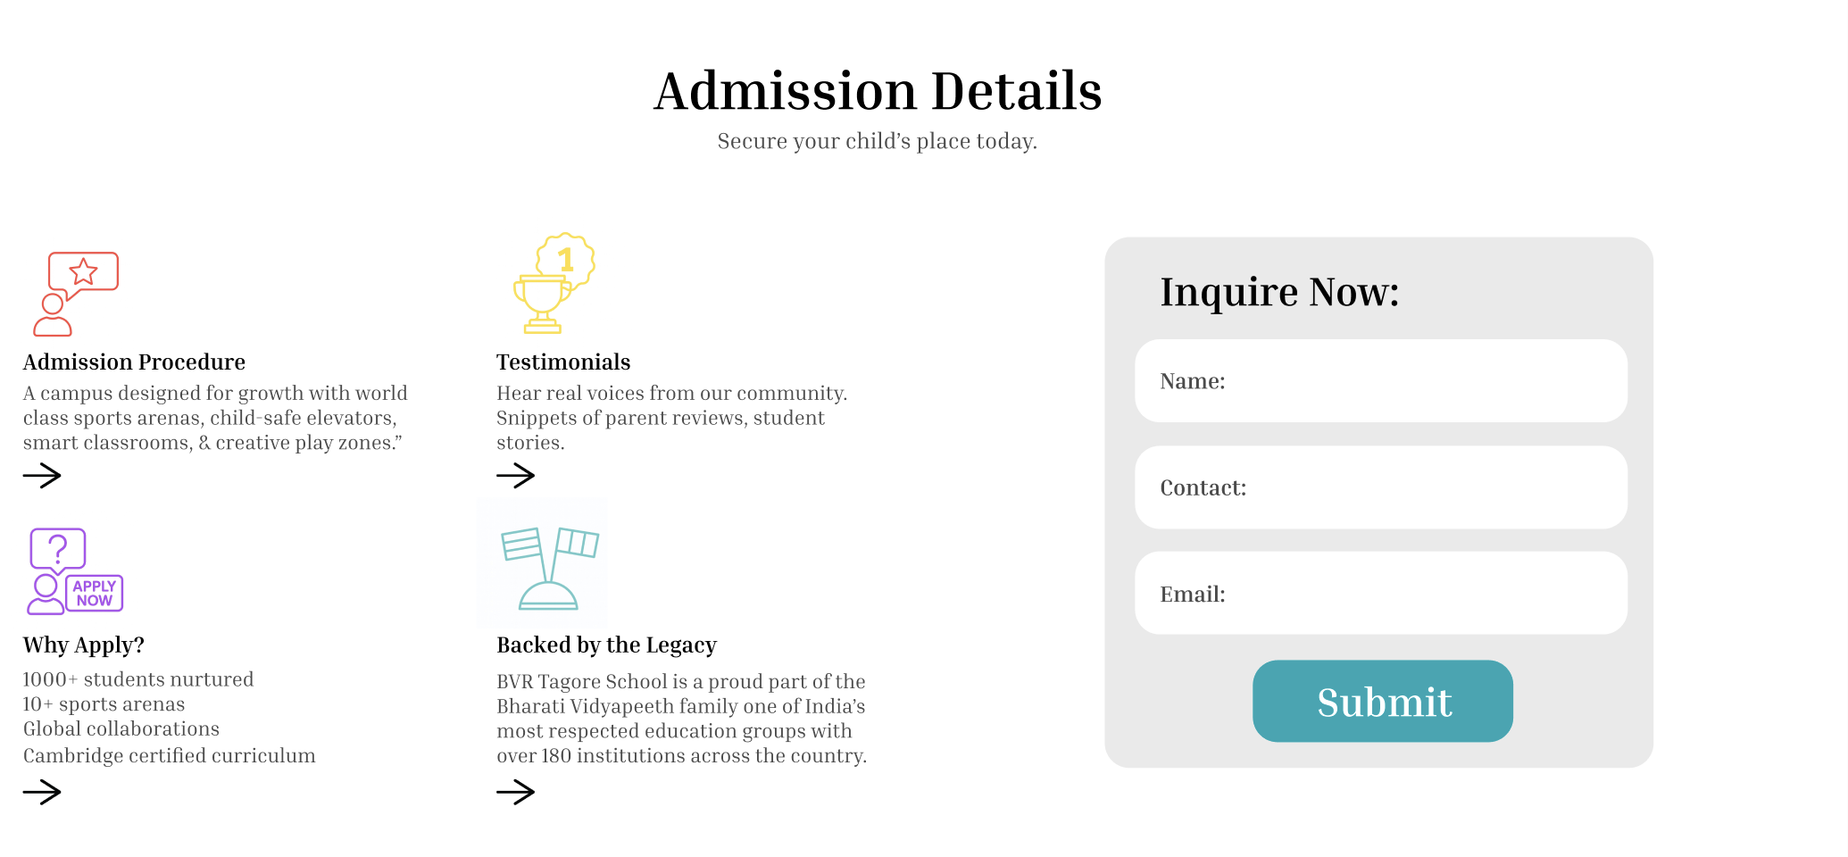
Task: Open the Backed by the Legacy heading
Action: [606, 645]
